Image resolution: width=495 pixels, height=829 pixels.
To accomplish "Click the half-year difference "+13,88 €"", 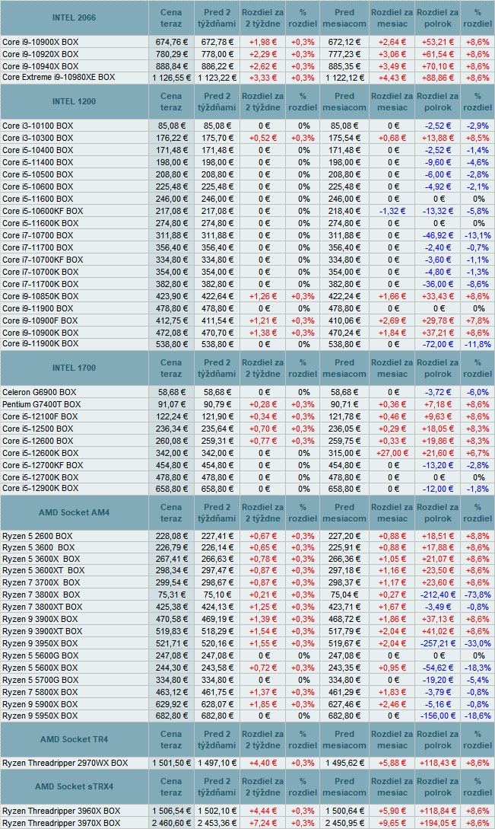I will point(438,138).
